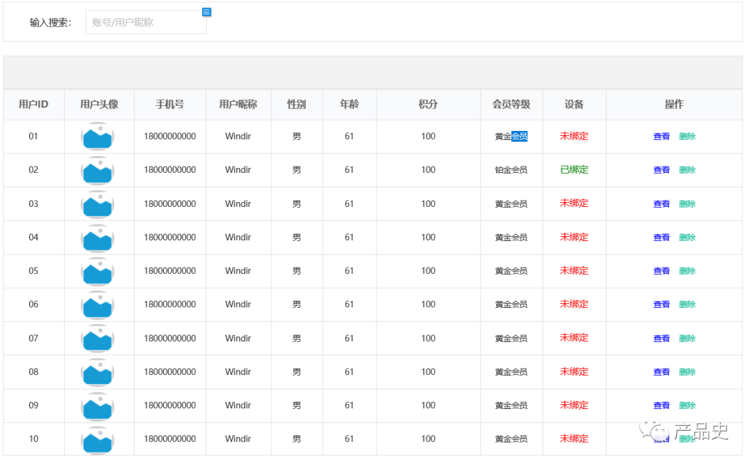Open avatar image for user 09
Image resolution: width=753 pixels, height=464 pixels.
98,405
